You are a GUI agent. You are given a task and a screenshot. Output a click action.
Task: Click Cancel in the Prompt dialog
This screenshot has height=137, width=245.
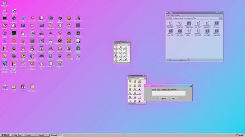(x=163, y=99)
